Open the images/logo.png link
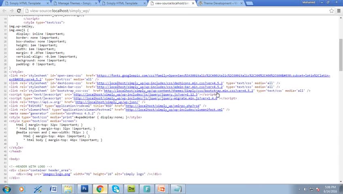Image resolution: width=343 pixels, height=194 pixels. click(x=57, y=174)
